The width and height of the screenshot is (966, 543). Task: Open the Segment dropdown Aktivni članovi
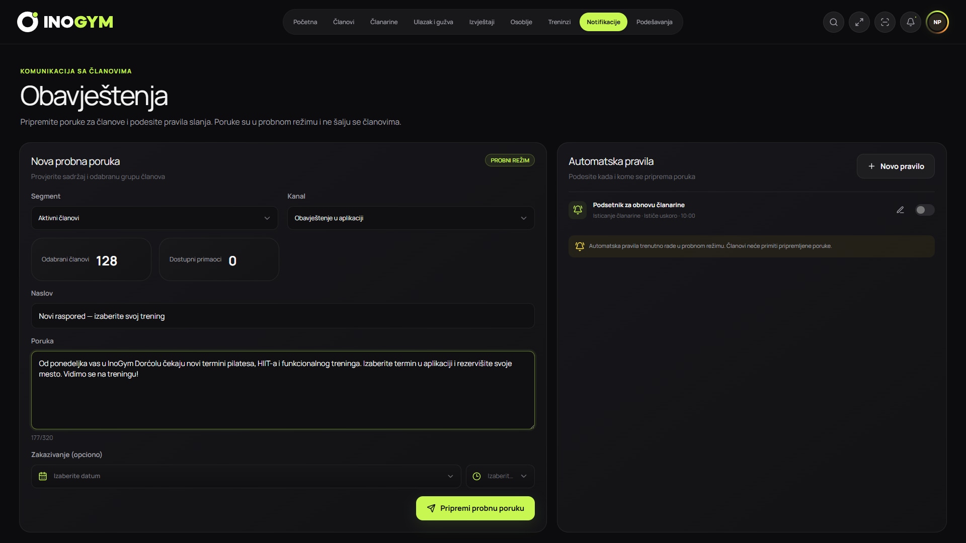154,218
